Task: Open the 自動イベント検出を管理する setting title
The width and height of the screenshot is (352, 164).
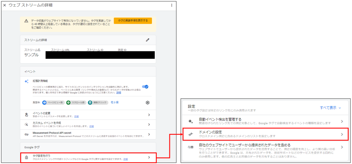Action: 220,119
